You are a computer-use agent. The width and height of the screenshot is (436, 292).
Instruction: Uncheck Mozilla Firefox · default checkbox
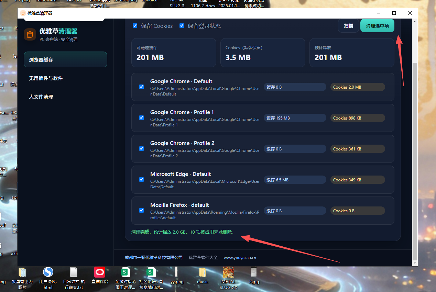pyautogui.click(x=141, y=211)
